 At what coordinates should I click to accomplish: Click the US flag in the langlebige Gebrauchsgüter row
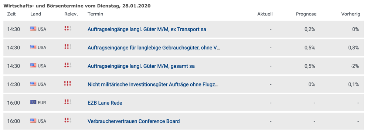click(x=33, y=47)
